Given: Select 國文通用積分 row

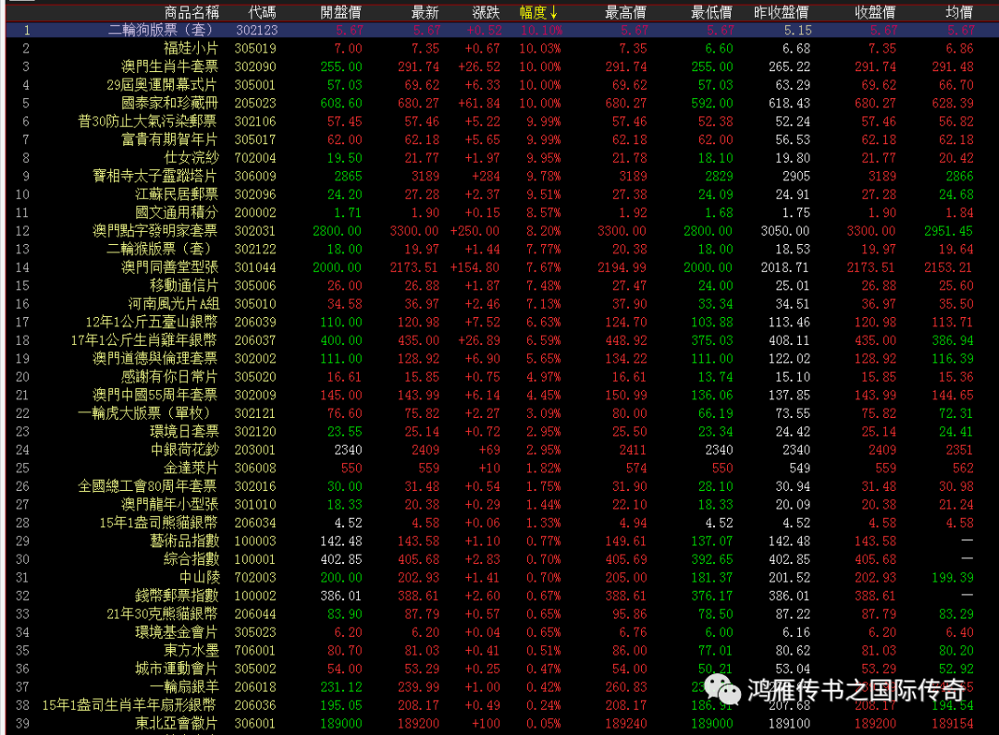Looking at the screenshot, I should (x=502, y=213).
